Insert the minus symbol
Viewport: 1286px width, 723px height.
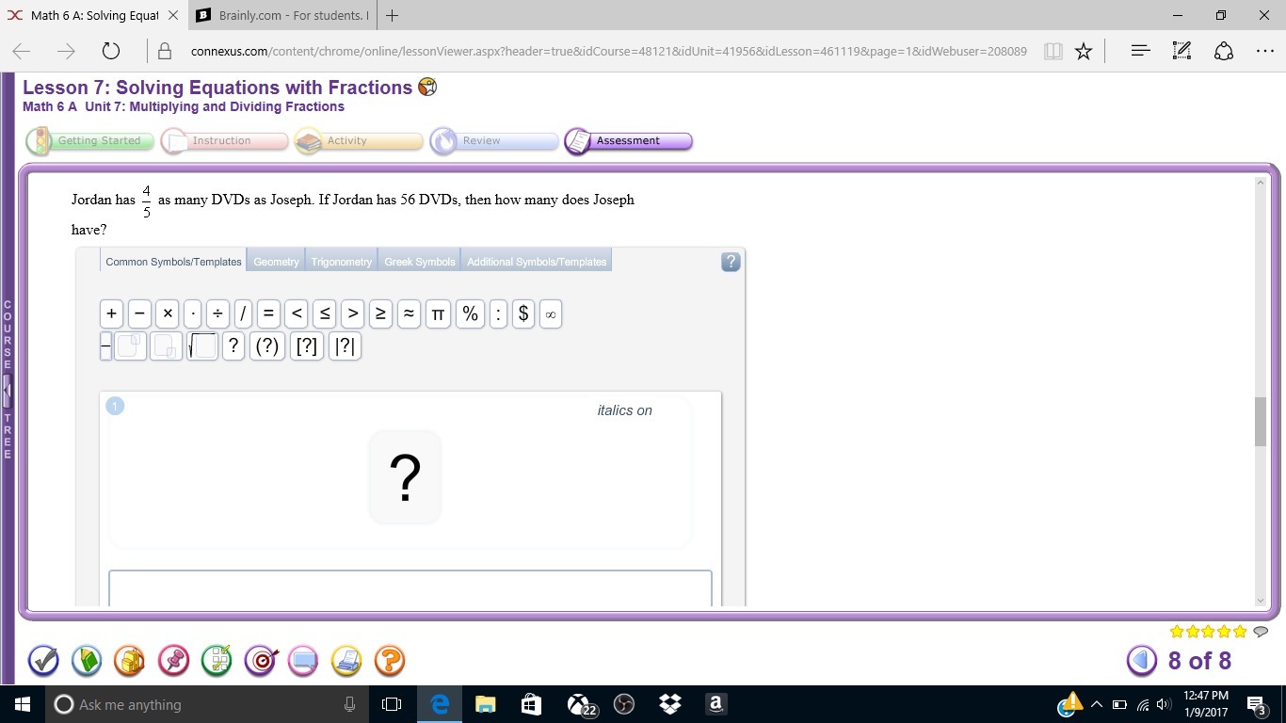[139, 313]
